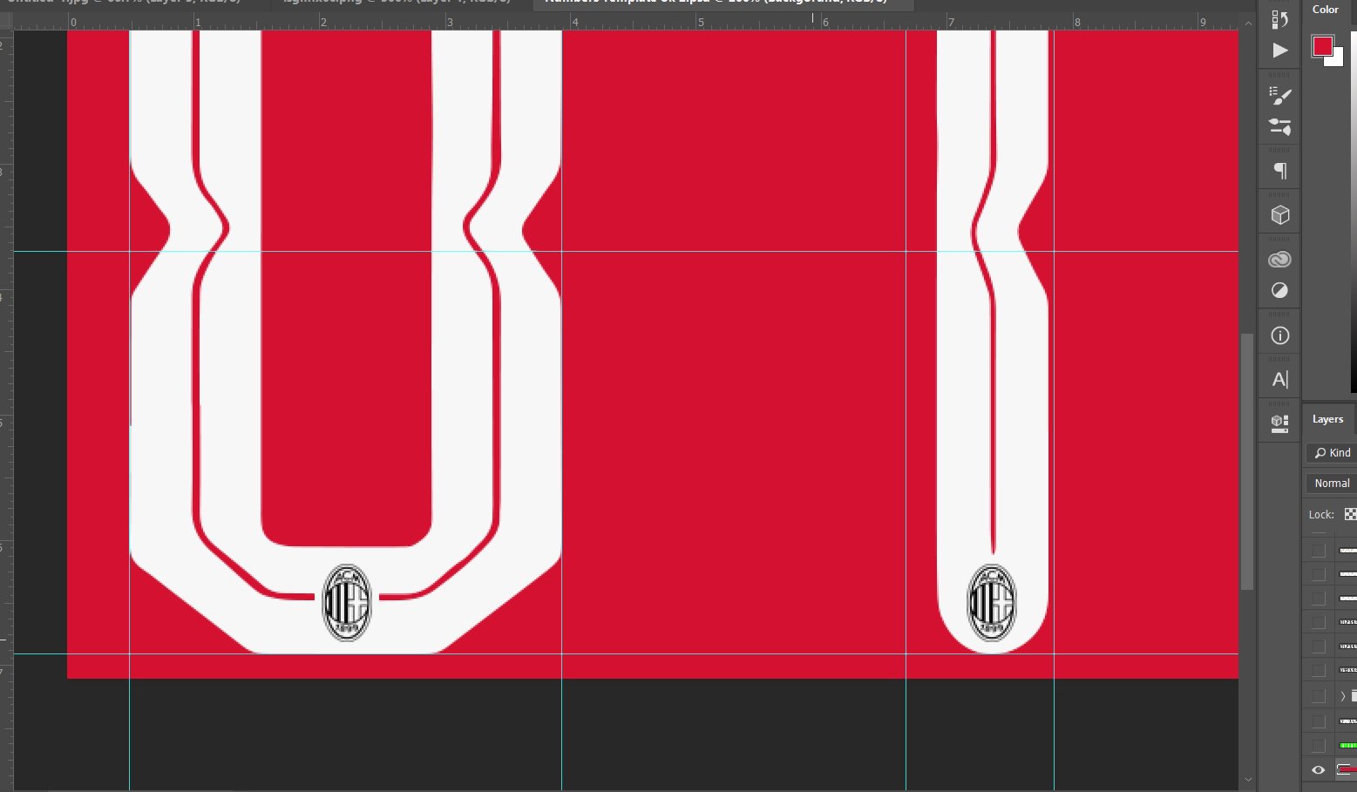Click the lock transparent pixels icon
The width and height of the screenshot is (1357, 792).
(1350, 514)
